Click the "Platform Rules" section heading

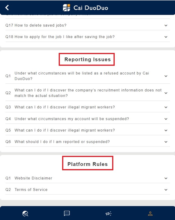coord(87,164)
